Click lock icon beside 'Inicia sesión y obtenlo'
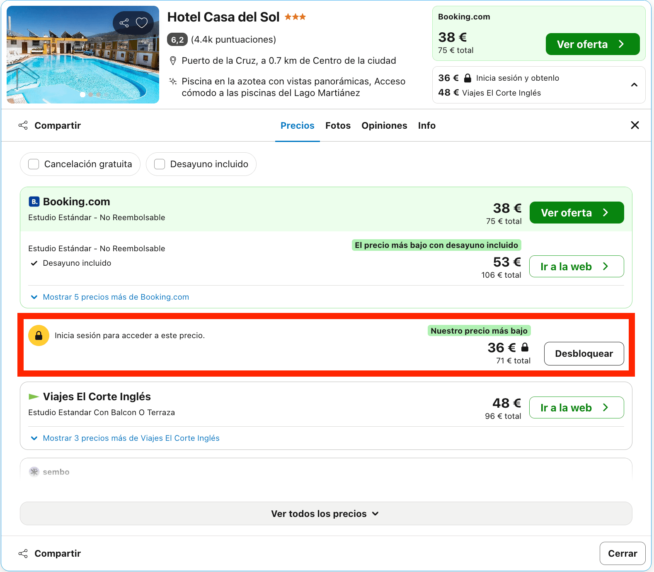This screenshot has width=654, height=572. (x=467, y=78)
